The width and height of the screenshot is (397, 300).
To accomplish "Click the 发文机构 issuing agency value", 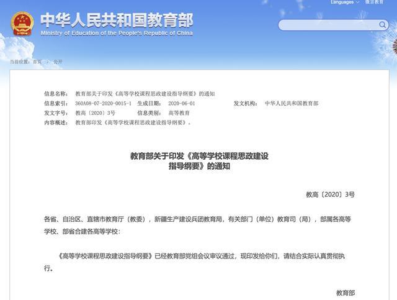I will (x=291, y=103).
